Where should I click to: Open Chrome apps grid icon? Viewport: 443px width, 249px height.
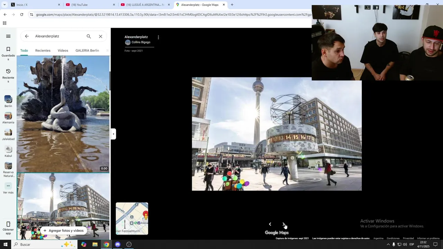click(x=4, y=23)
